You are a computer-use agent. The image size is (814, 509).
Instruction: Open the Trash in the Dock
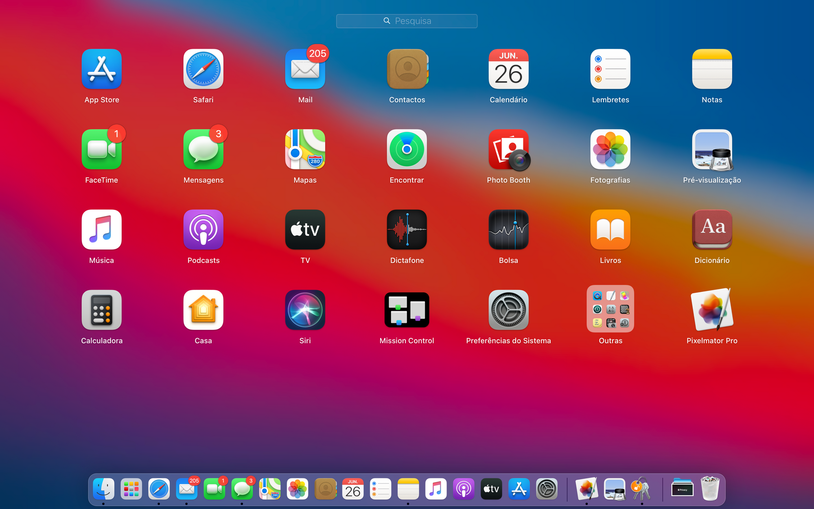pyautogui.click(x=710, y=489)
